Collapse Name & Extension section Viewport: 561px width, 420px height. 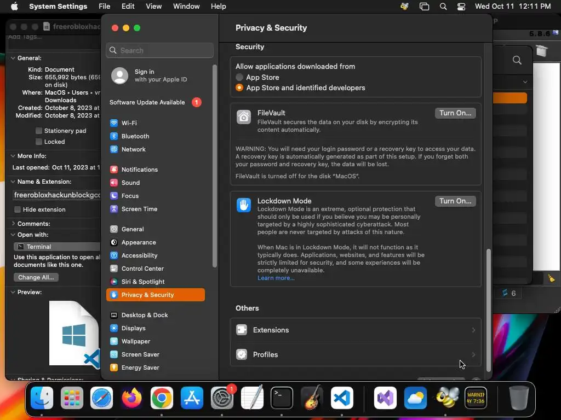(x=13, y=182)
